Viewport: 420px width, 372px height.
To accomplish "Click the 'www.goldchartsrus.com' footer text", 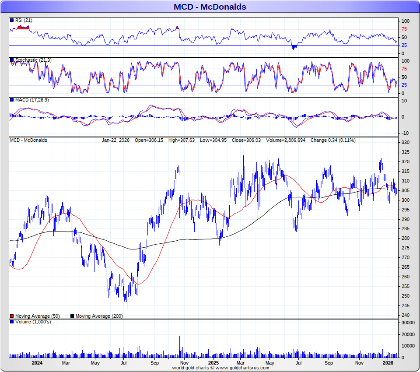I will (242, 368).
